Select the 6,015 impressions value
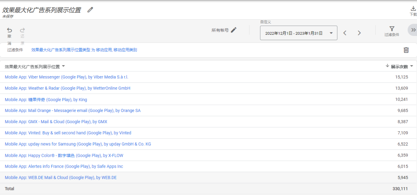Screen dimensions: 417x195 403,166
